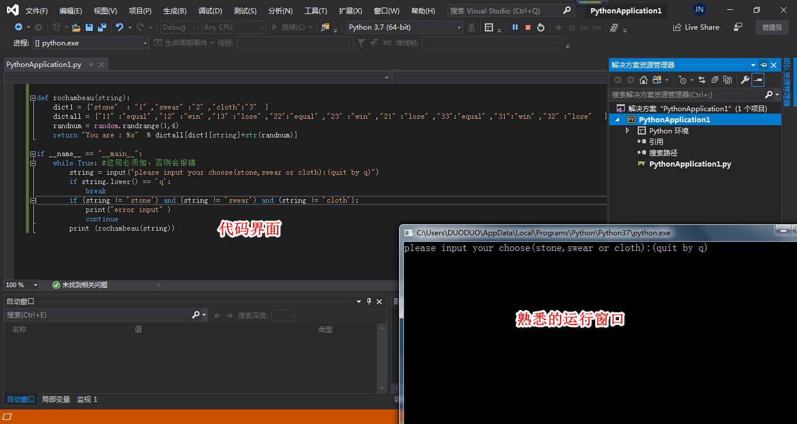Viewport: 797px width, 424px height.
Task: Open the Python 3.7 (64-bit) environment dropdown
Action: pyautogui.click(x=459, y=27)
